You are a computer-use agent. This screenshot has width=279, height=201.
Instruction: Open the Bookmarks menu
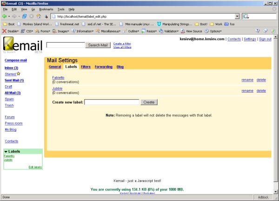click(46, 9)
